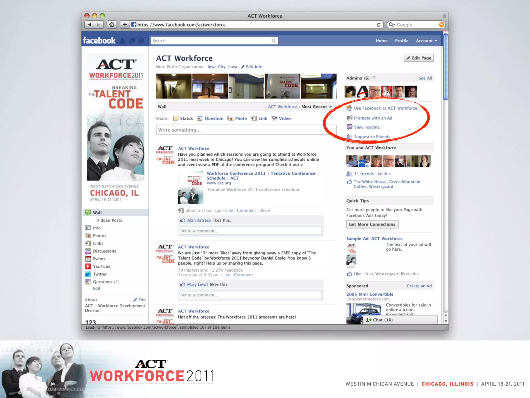Open Facebook messages icon in header
Viewport: 530px width, 398px height.
pos(132,41)
